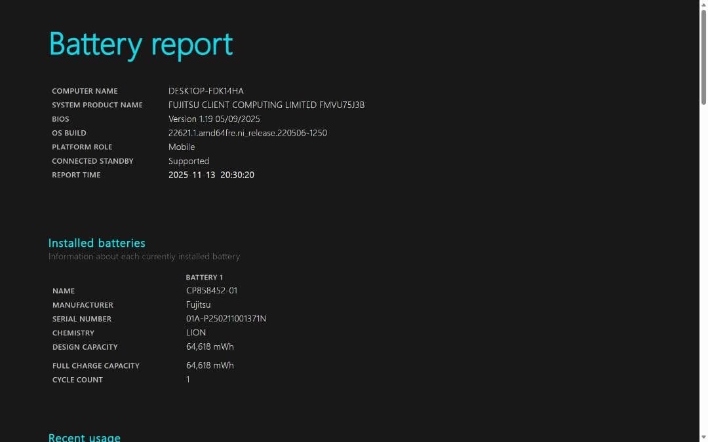Click the SYSTEM PRODUCT NAME row
Image resolution: width=708 pixels, height=442 pixels.
tap(97, 105)
